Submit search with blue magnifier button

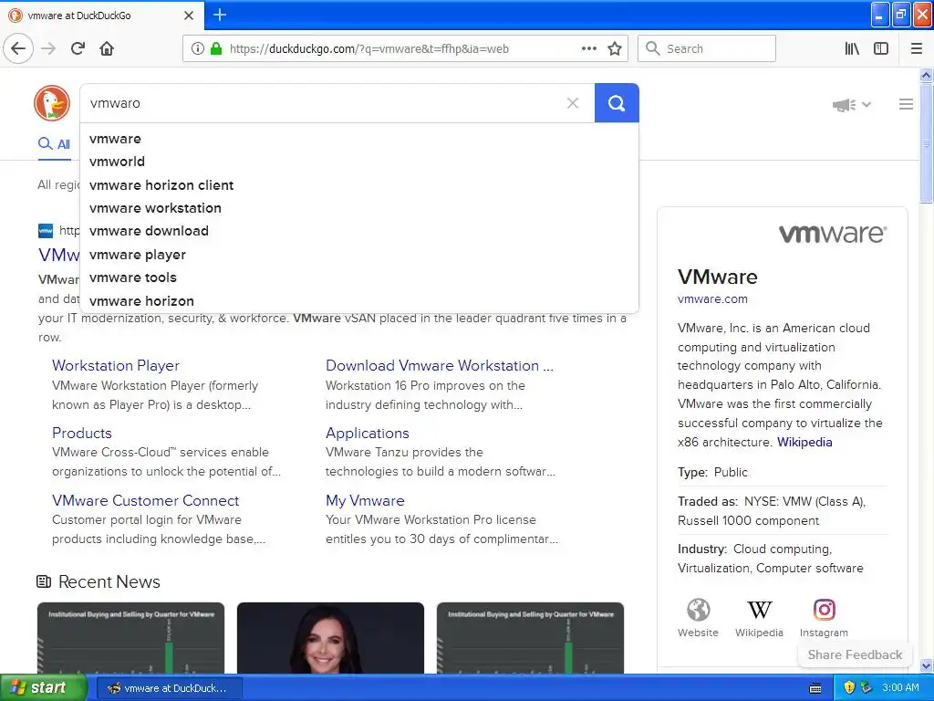coord(617,103)
